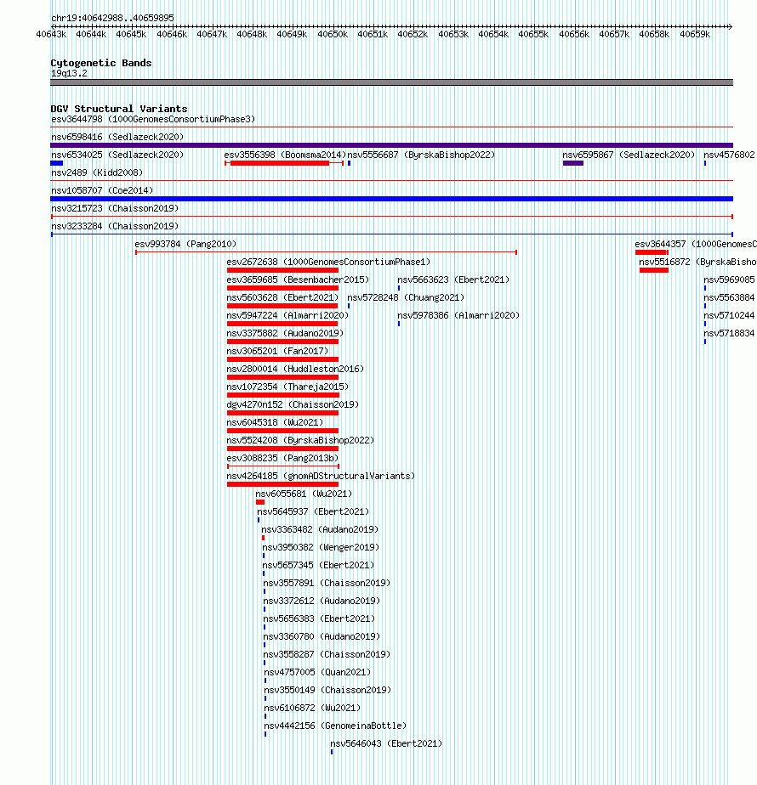Click blue bar under nsv6534025
This screenshot has width=757, height=785.
click(57, 163)
